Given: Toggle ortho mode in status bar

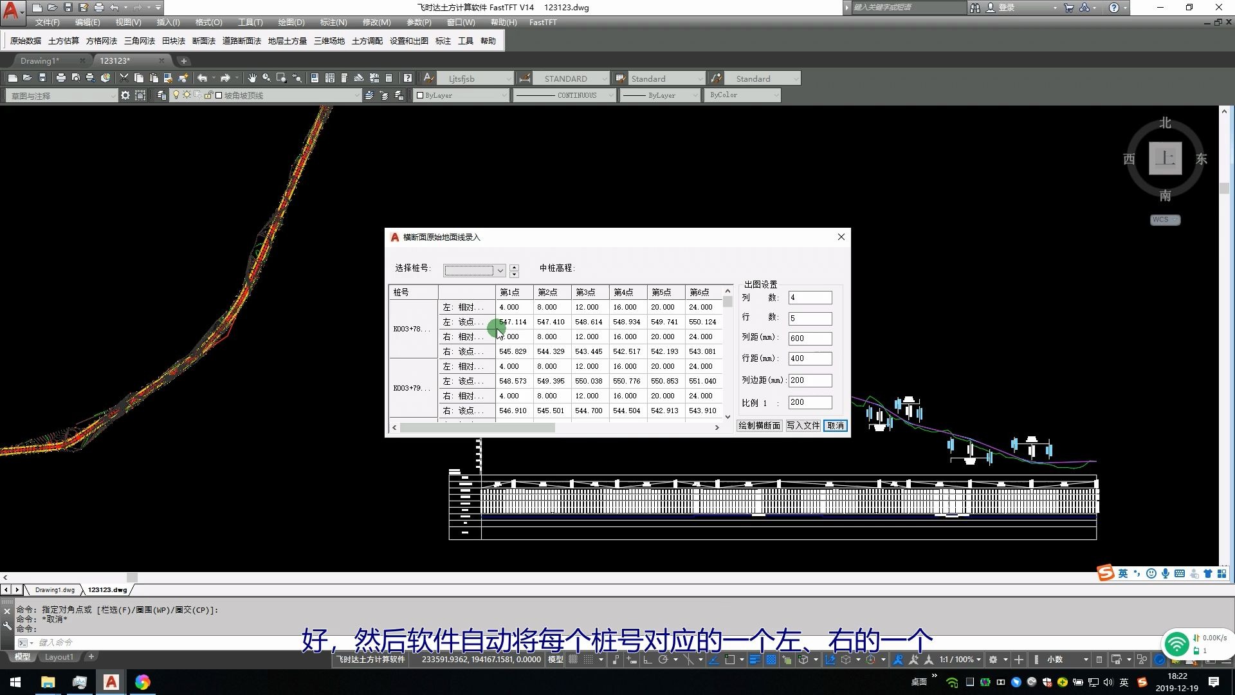Looking at the screenshot, I should pos(647,660).
